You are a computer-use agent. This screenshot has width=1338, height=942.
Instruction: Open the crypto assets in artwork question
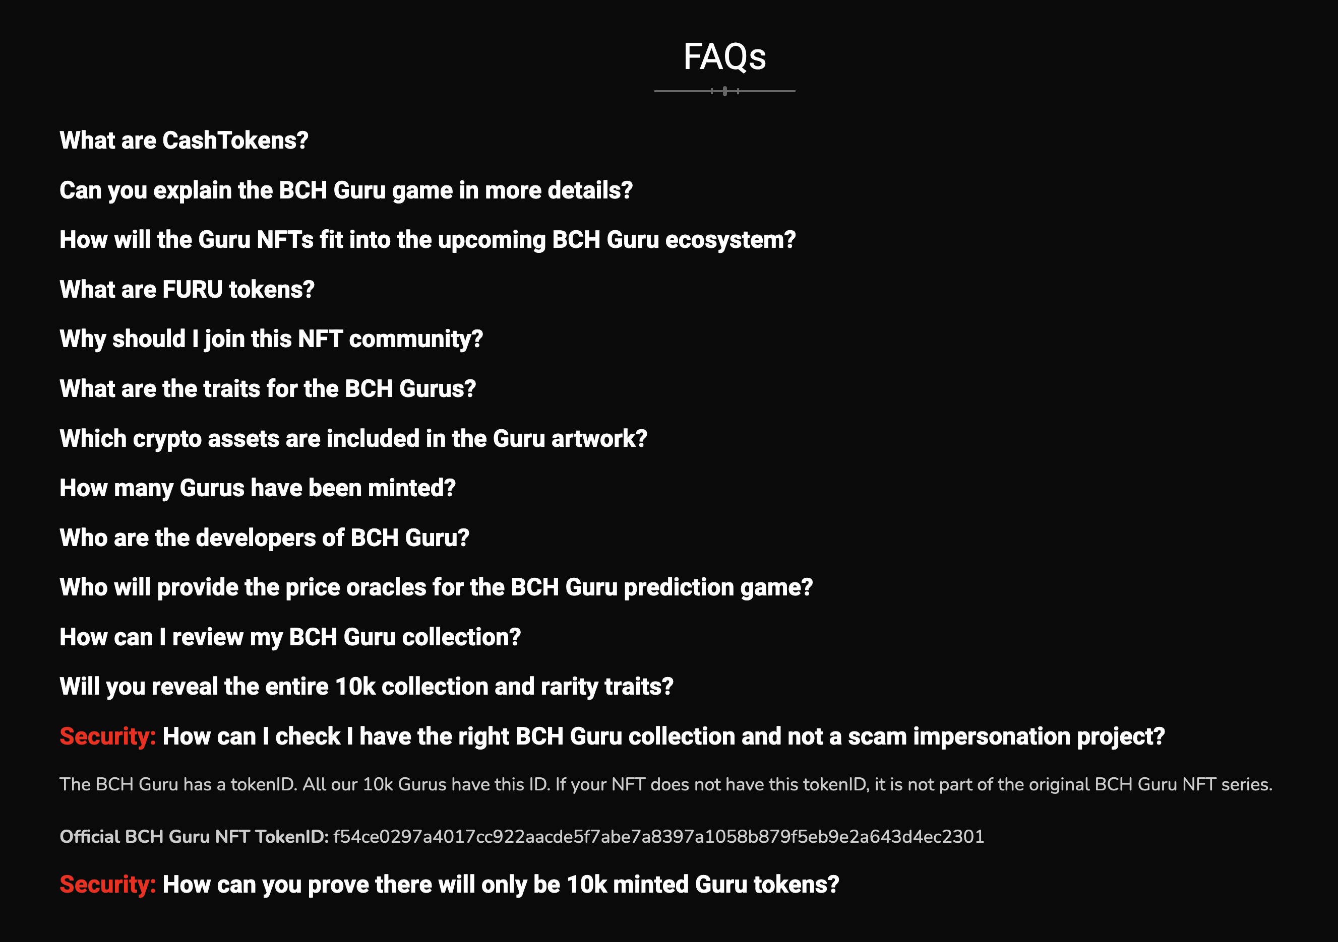coord(353,438)
